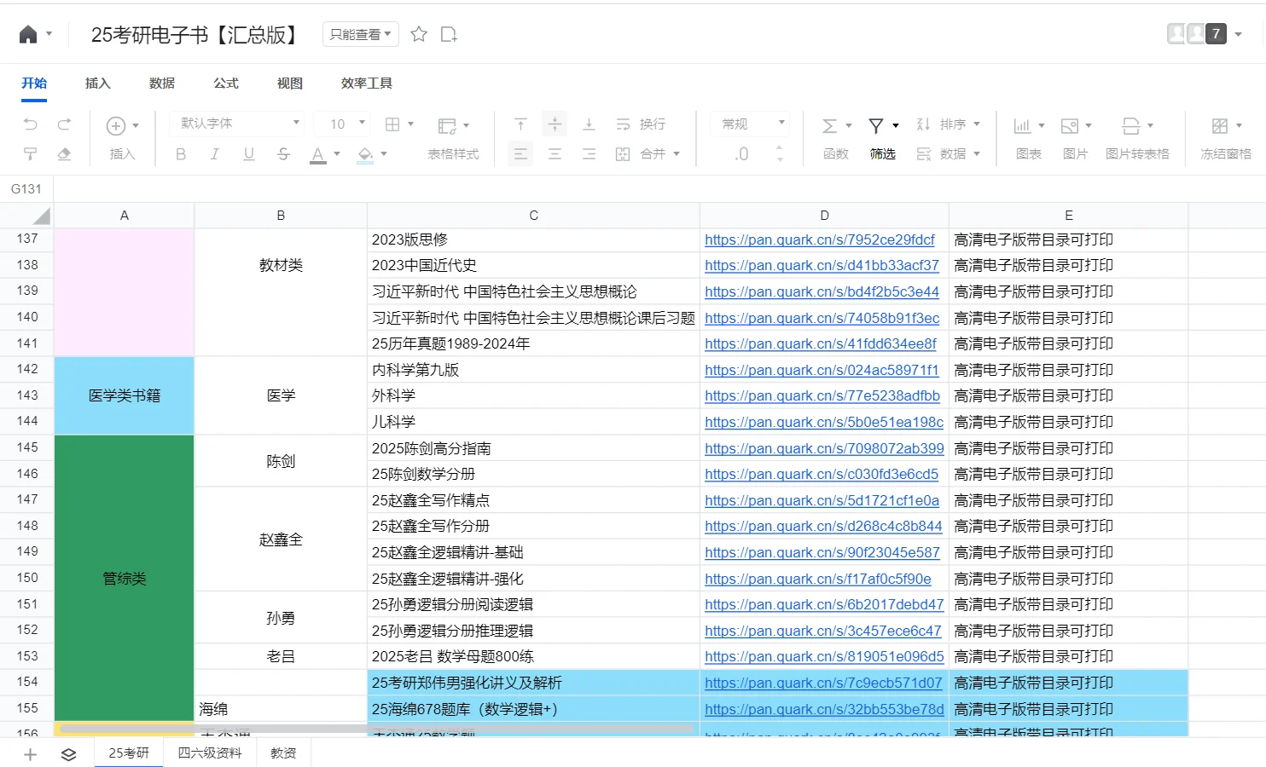This screenshot has height=767, width=1266.
Task: Open the 数据 ribbon tab
Action: click(162, 83)
